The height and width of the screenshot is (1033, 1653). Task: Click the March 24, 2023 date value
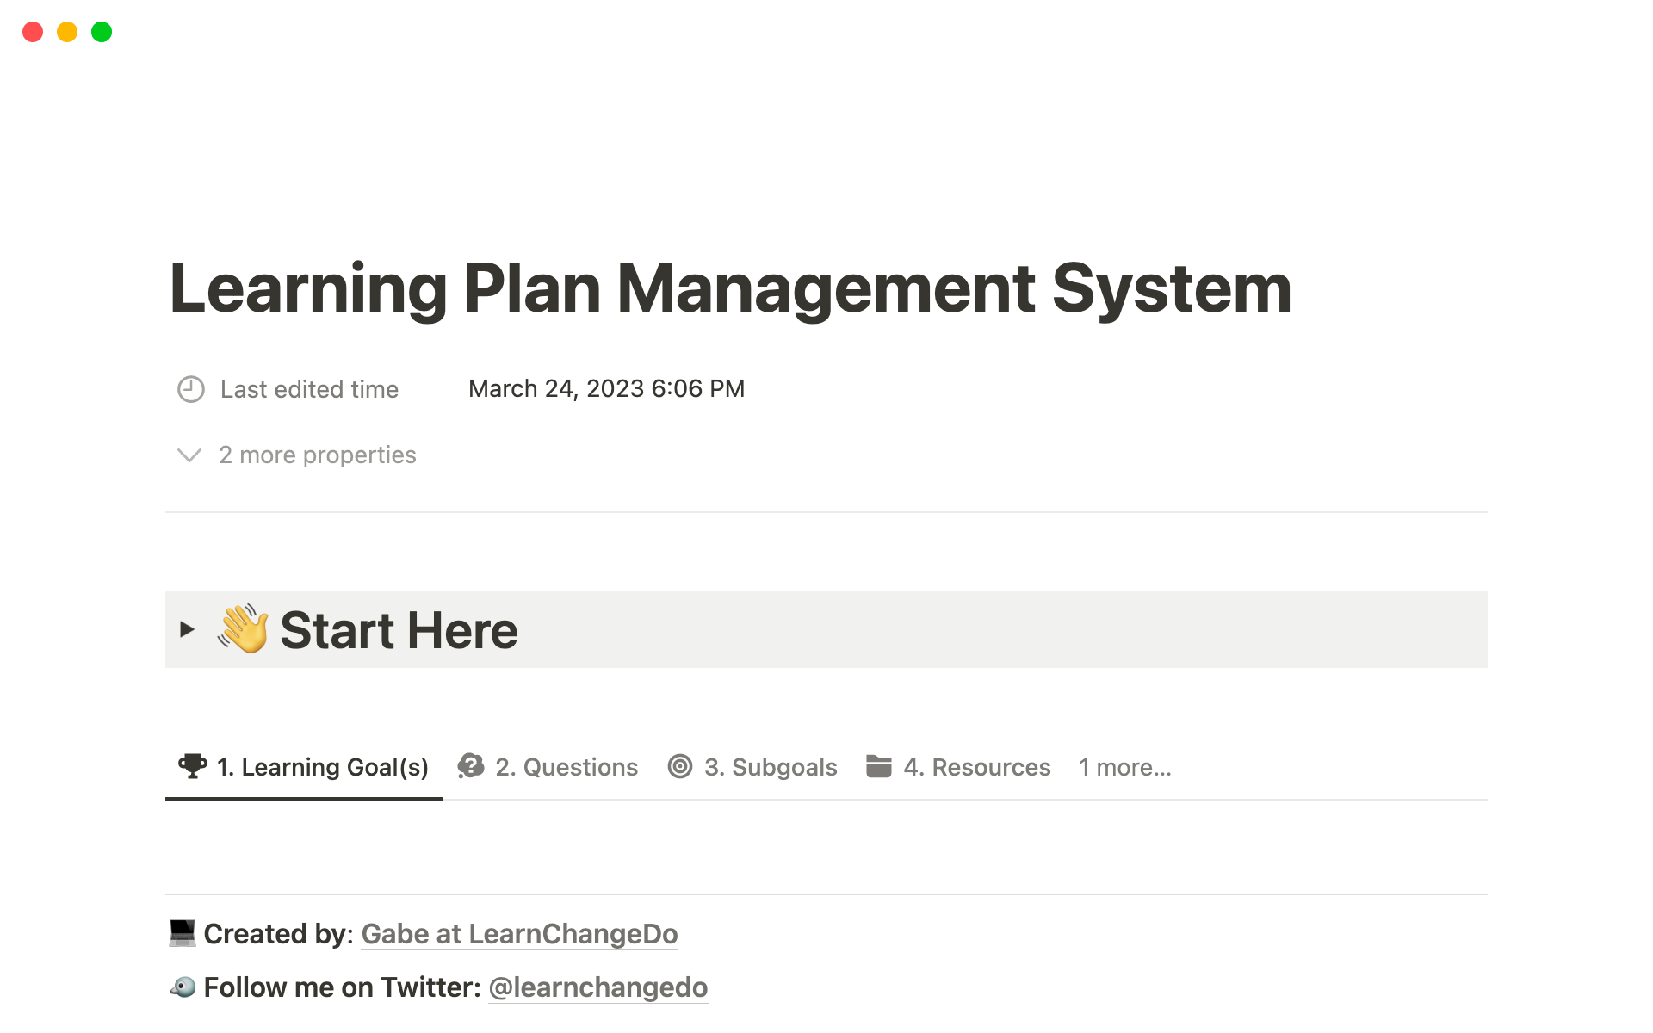(x=606, y=389)
